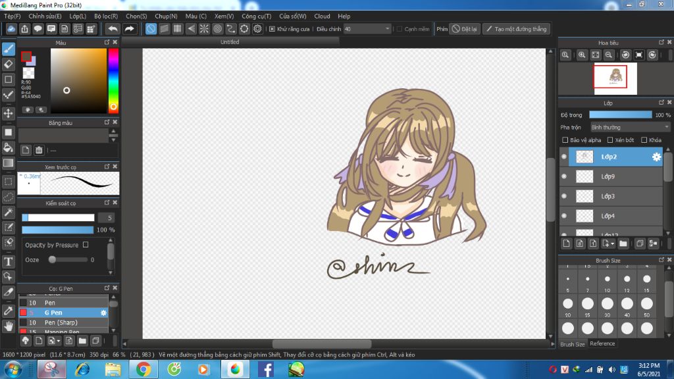
Task: Click the Undo arrow
Action: tap(113, 29)
